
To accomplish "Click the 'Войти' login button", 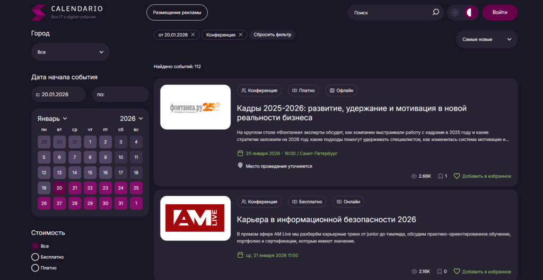I will (x=500, y=13).
